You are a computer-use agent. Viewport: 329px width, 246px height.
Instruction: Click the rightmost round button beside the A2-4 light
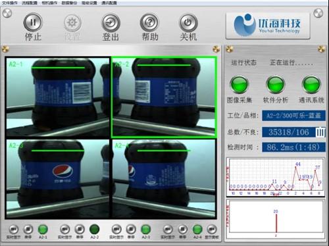point(211,230)
